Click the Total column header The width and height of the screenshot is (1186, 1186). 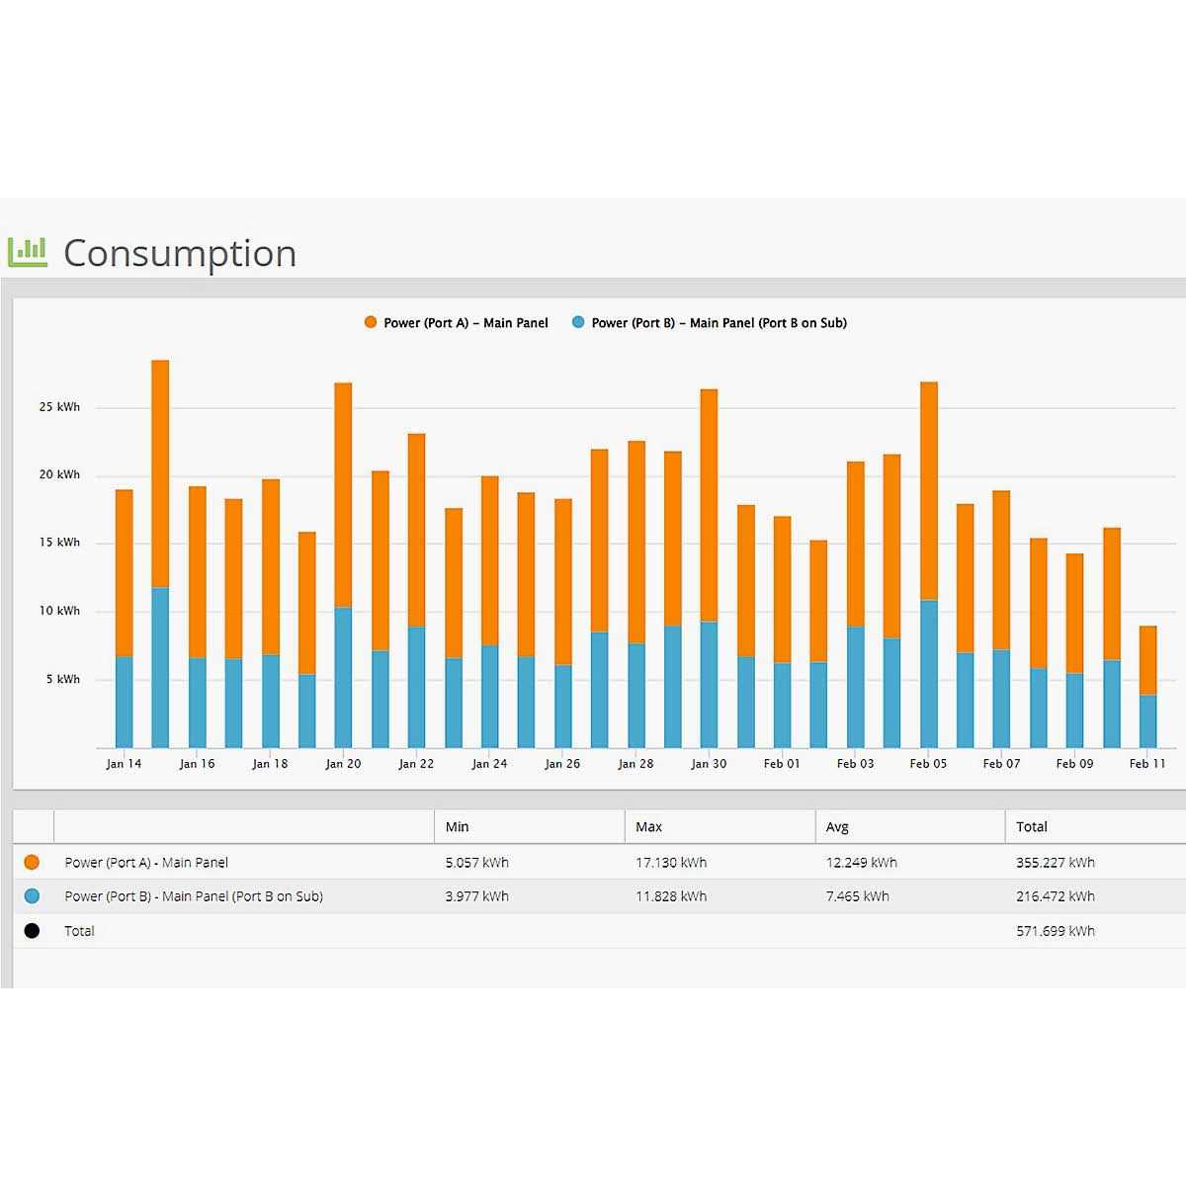click(x=1031, y=826)
